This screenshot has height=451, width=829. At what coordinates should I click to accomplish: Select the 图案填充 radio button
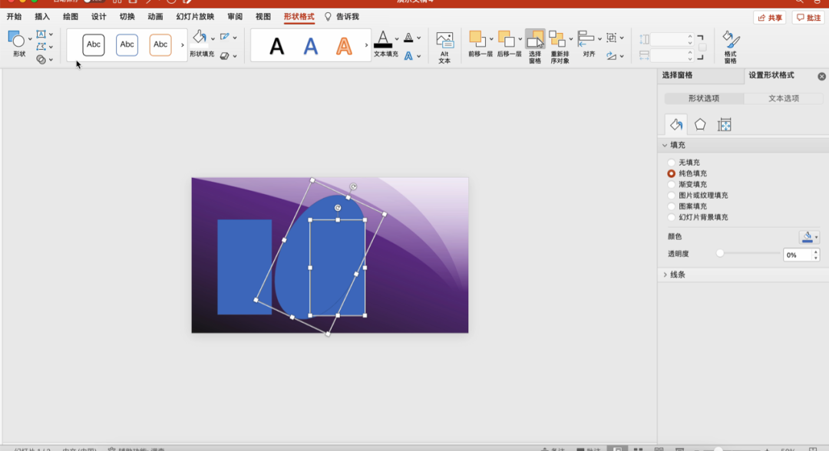click(672, 206)
